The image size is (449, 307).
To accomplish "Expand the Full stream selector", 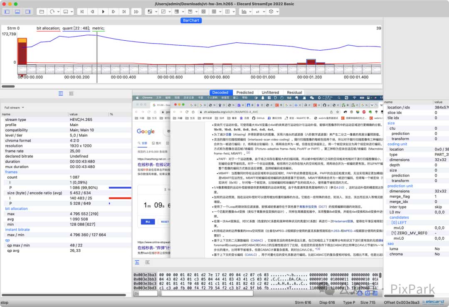I will tap(15, 108).
